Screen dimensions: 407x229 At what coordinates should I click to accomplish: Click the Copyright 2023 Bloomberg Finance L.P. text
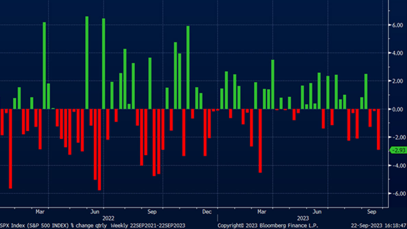click(x=267, y=226)
